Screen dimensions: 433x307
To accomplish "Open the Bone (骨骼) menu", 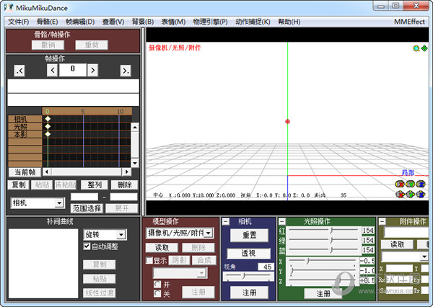I will (x=47, y=22).
